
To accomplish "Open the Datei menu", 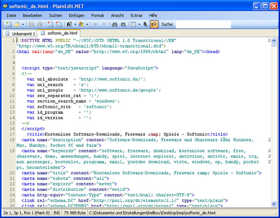I will point(11,16).
